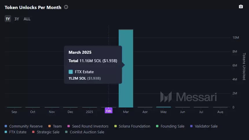This screenshot has height=140, width=249.
Task: Click the Mar label on x-axis
Action: [126, 112]
